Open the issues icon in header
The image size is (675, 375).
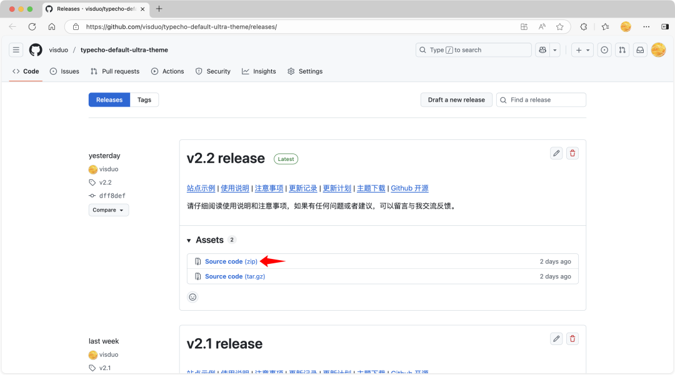[604, 50]
